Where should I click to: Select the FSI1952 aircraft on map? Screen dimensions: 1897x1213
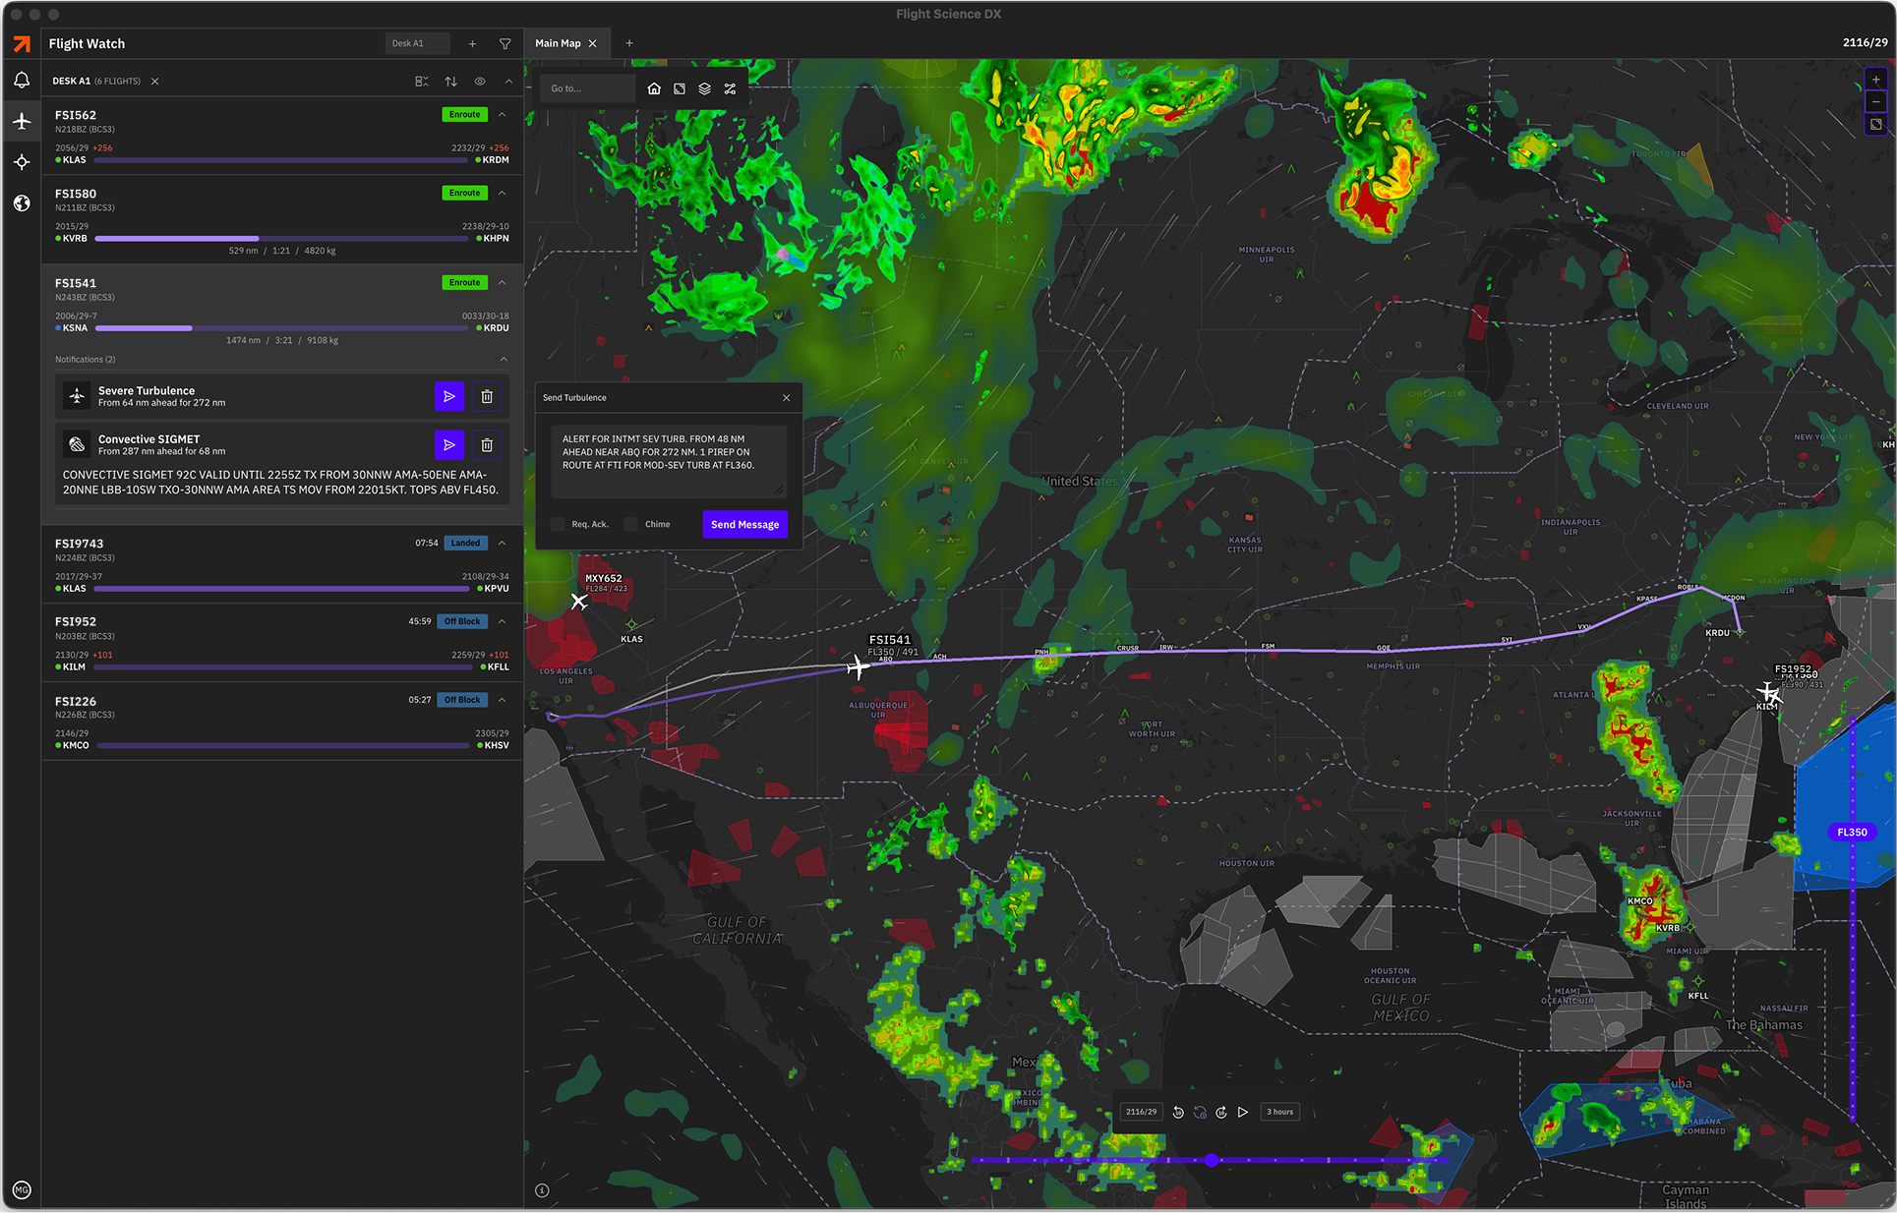(1768, 692)
